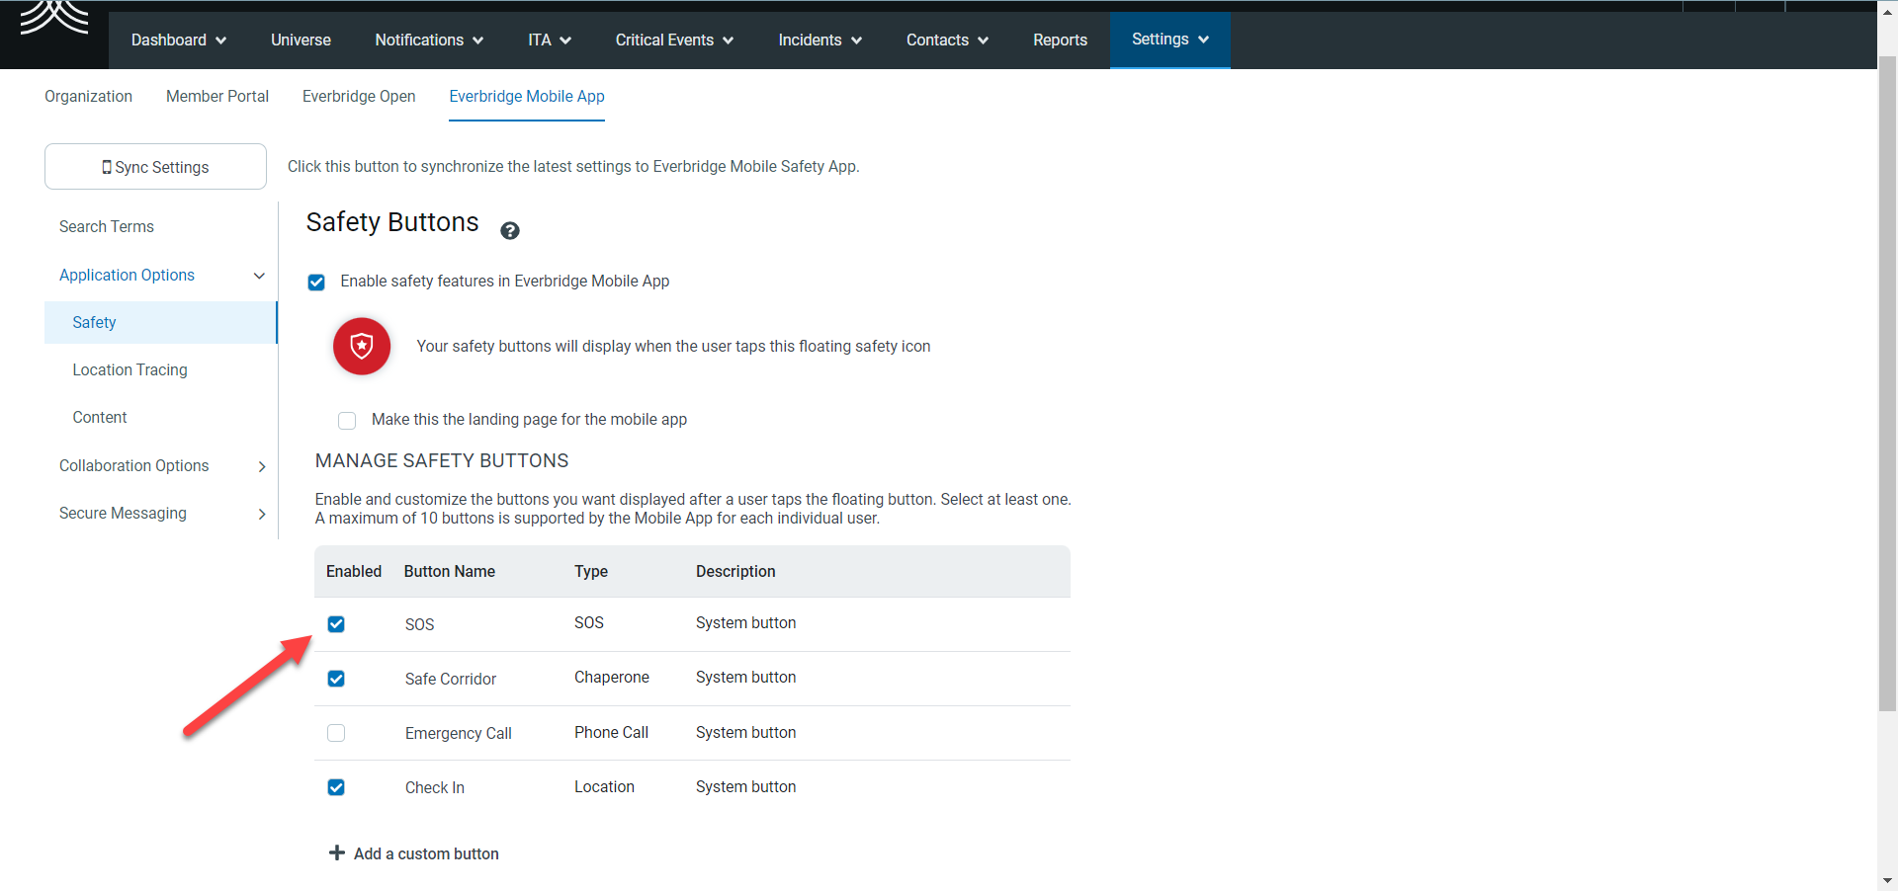This screenshot has height=891, width=1898.
Task: Click the plus icon for custom button
Action: coord(337,853)
